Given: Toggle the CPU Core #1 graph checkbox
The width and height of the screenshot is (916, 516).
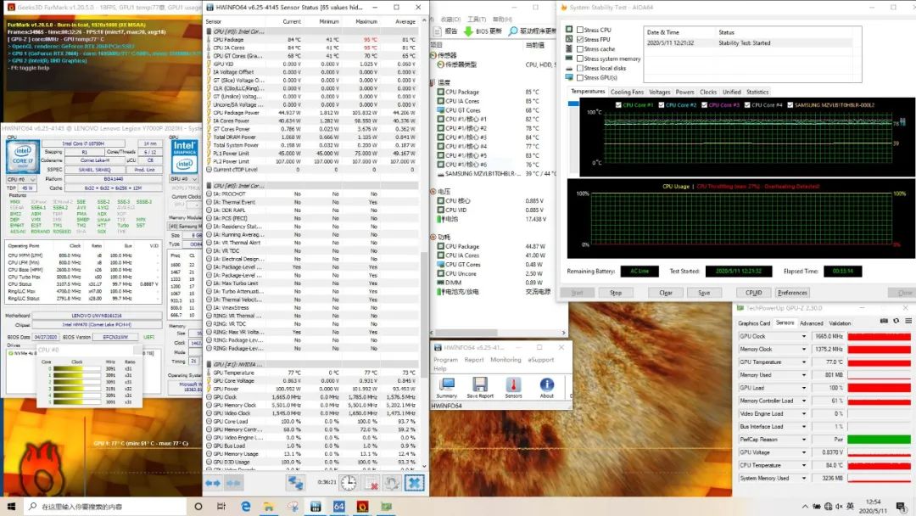Looking at the screenshot, I should click(x=619, y=104).
